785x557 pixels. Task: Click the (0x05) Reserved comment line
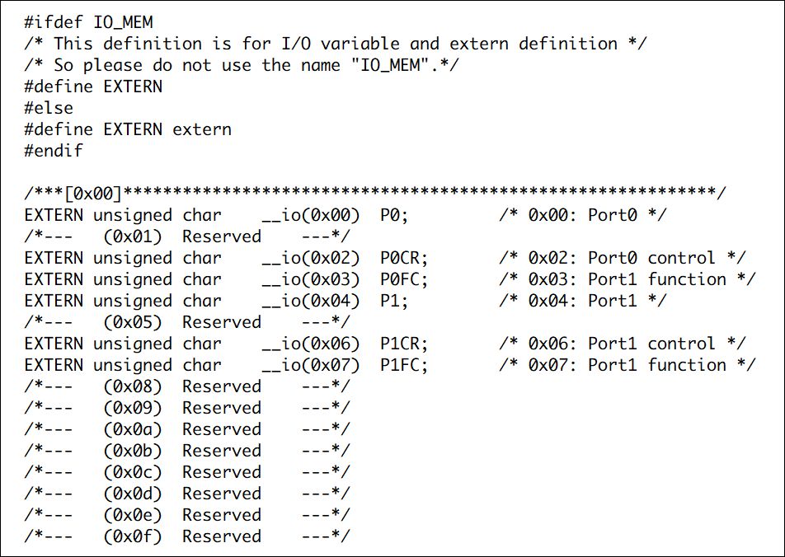[x=186, y=322]
